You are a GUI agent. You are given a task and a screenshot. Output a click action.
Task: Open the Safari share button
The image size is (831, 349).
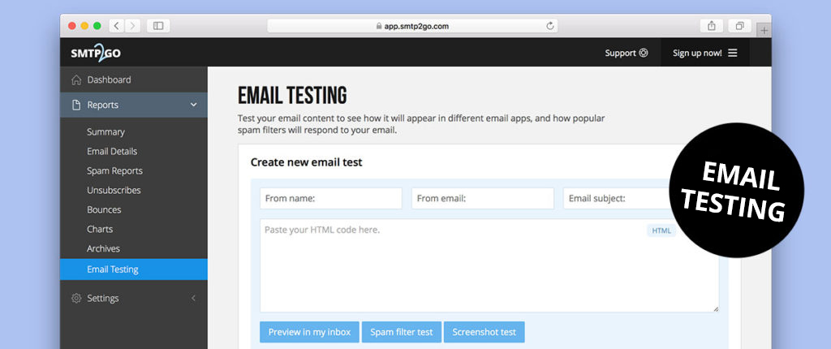[711, 25]
